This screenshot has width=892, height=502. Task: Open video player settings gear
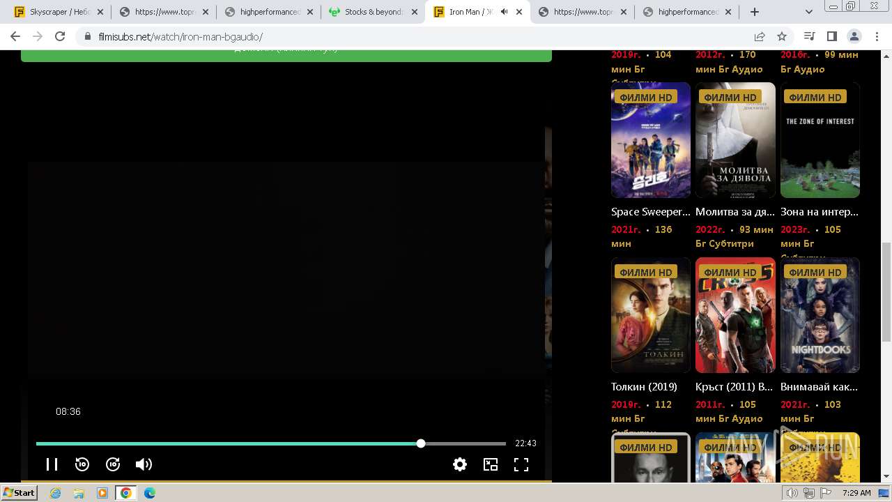(x=460, y=464)
